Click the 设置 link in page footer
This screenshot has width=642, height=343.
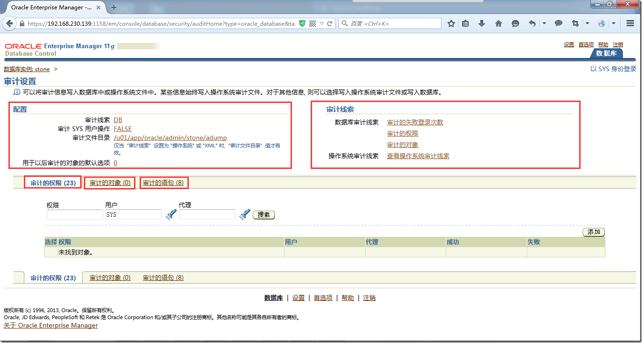tap(299, 298)
